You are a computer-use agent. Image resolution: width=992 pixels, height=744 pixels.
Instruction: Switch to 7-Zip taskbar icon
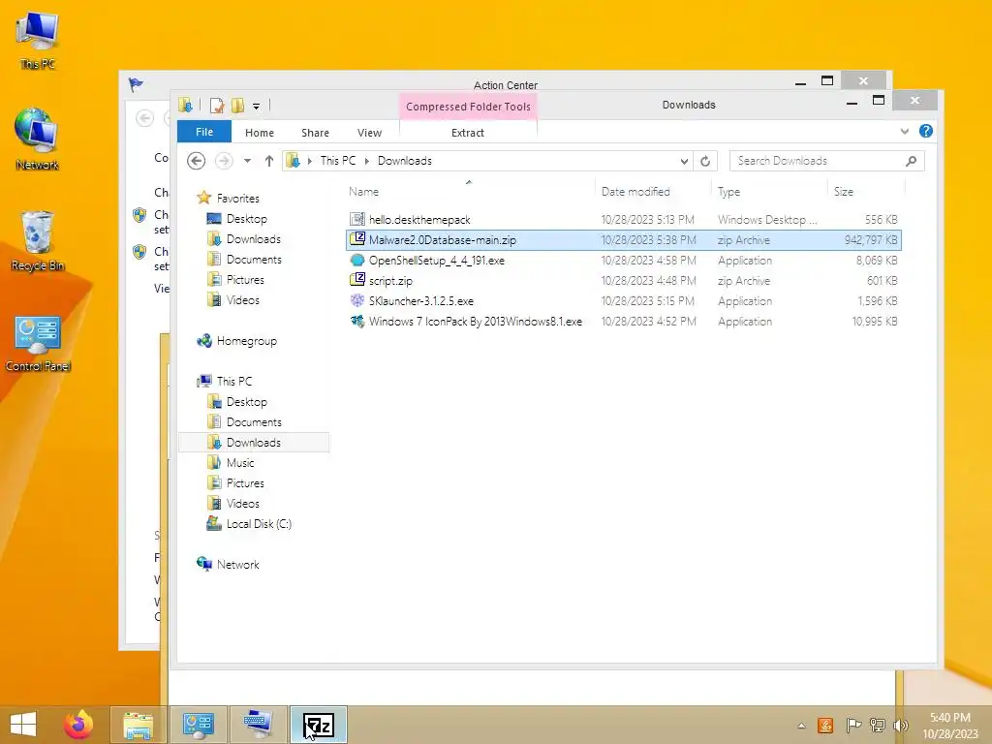click(x=318, y=725)
